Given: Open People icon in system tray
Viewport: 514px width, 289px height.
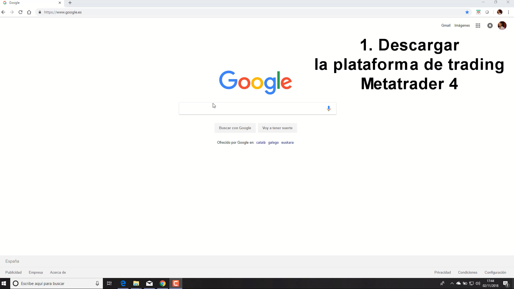Looking at the screenshot, I should coord(442,283).
